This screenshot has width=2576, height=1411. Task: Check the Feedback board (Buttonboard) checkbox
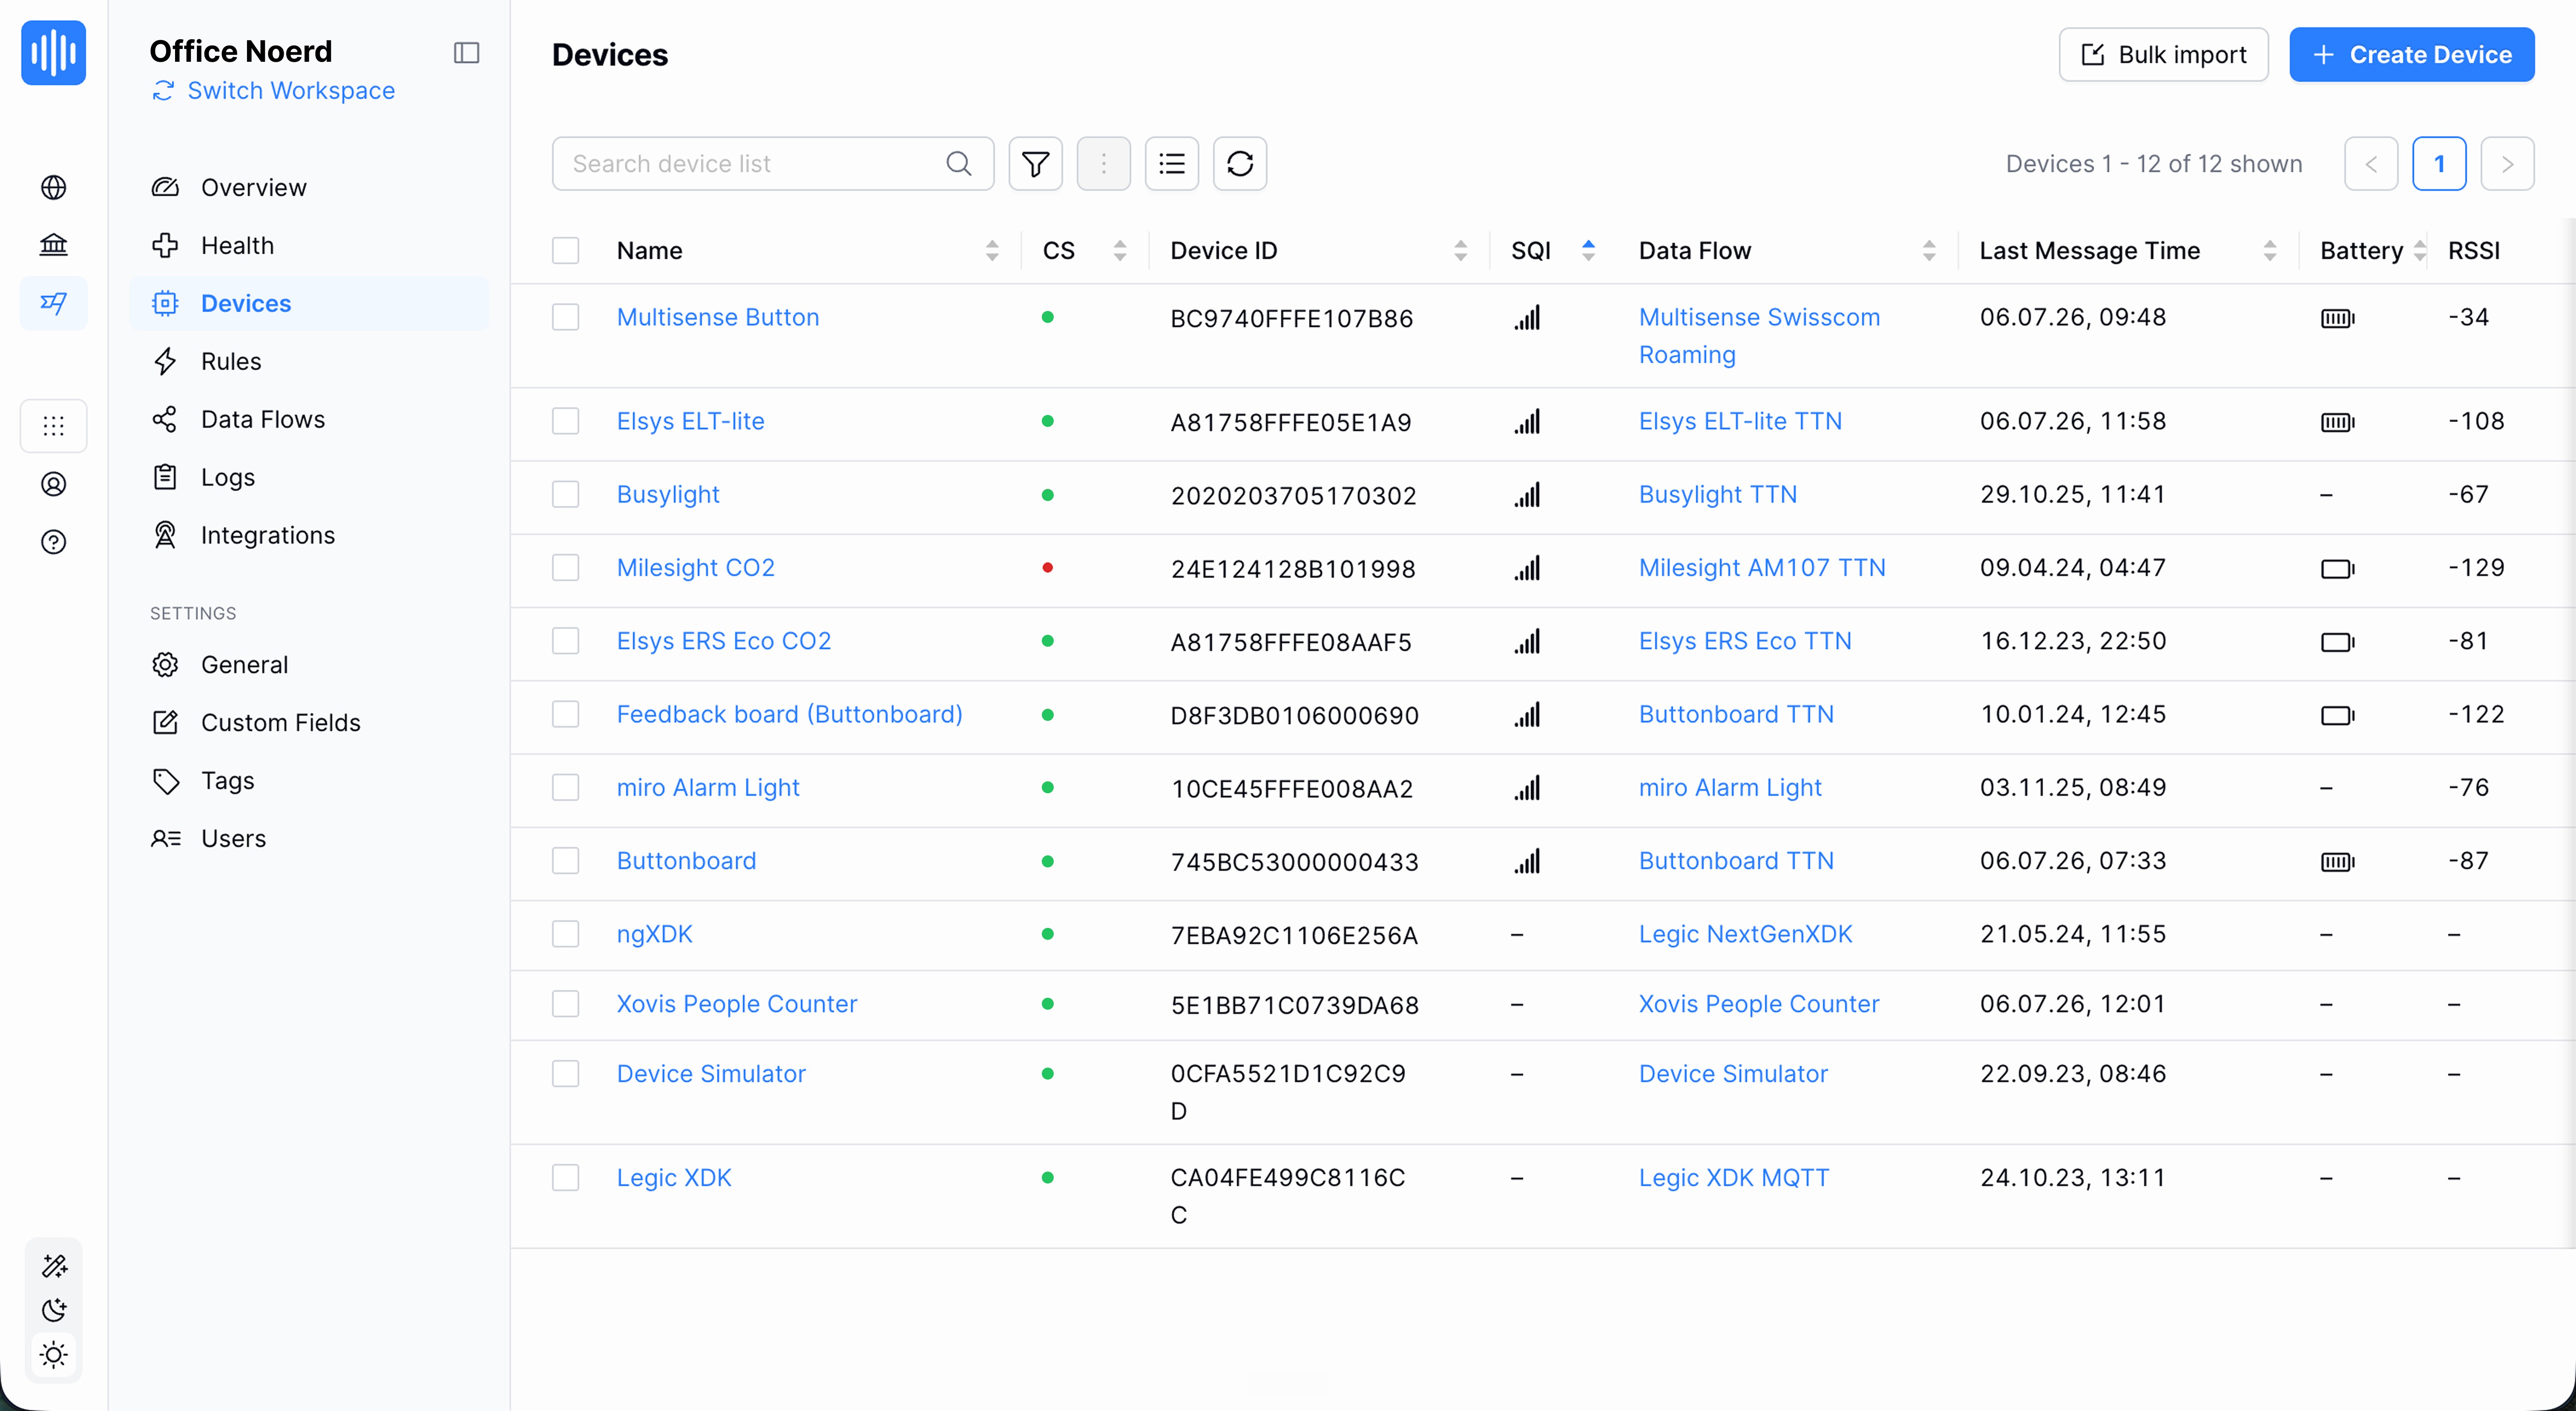point(565,714)
